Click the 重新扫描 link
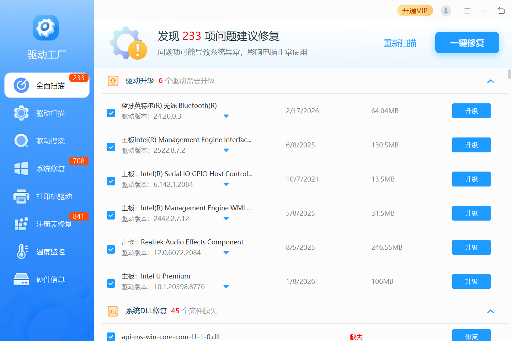The width and height of the screenshot is (512, 341). tap(400, 43)
